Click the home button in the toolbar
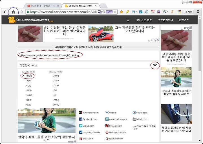 point(13,12)
